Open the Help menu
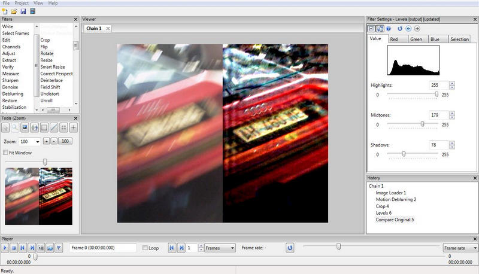 (x=53, y=3)
